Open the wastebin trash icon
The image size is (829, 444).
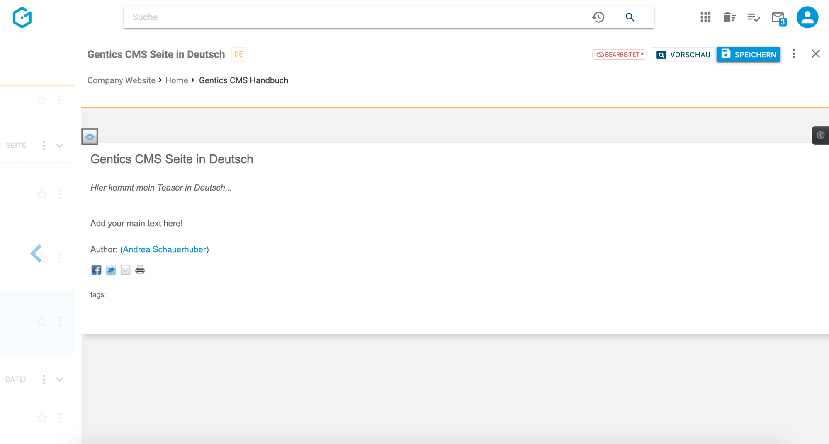pyautogui.click(x=729, y=17)
